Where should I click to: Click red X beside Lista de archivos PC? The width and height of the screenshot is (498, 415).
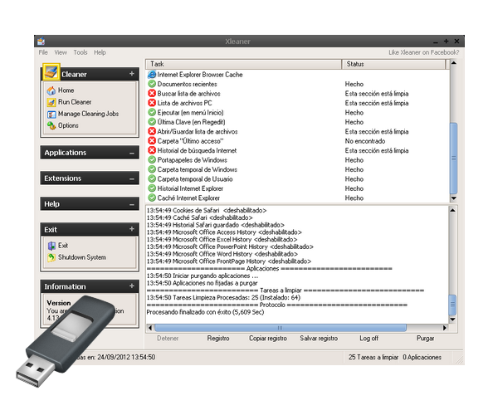(152, 103)
